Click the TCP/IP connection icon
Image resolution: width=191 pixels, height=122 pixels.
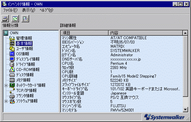click(12, 91)
